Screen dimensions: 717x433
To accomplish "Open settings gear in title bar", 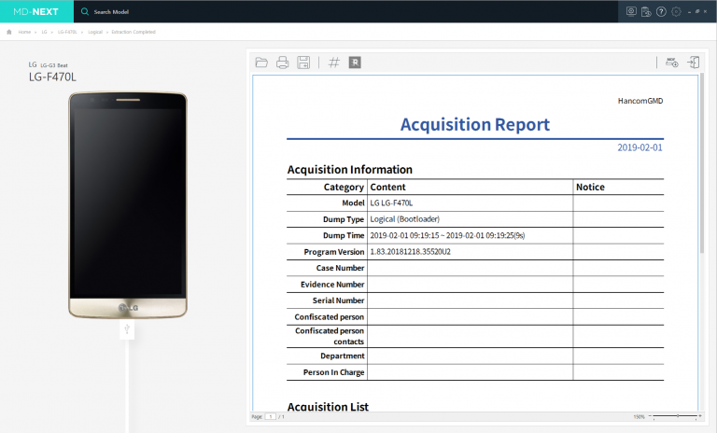I will 676,12.
